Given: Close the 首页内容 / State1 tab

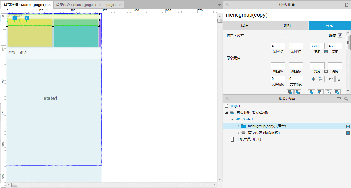Looking at the screenshot, I should coord(100,5).
